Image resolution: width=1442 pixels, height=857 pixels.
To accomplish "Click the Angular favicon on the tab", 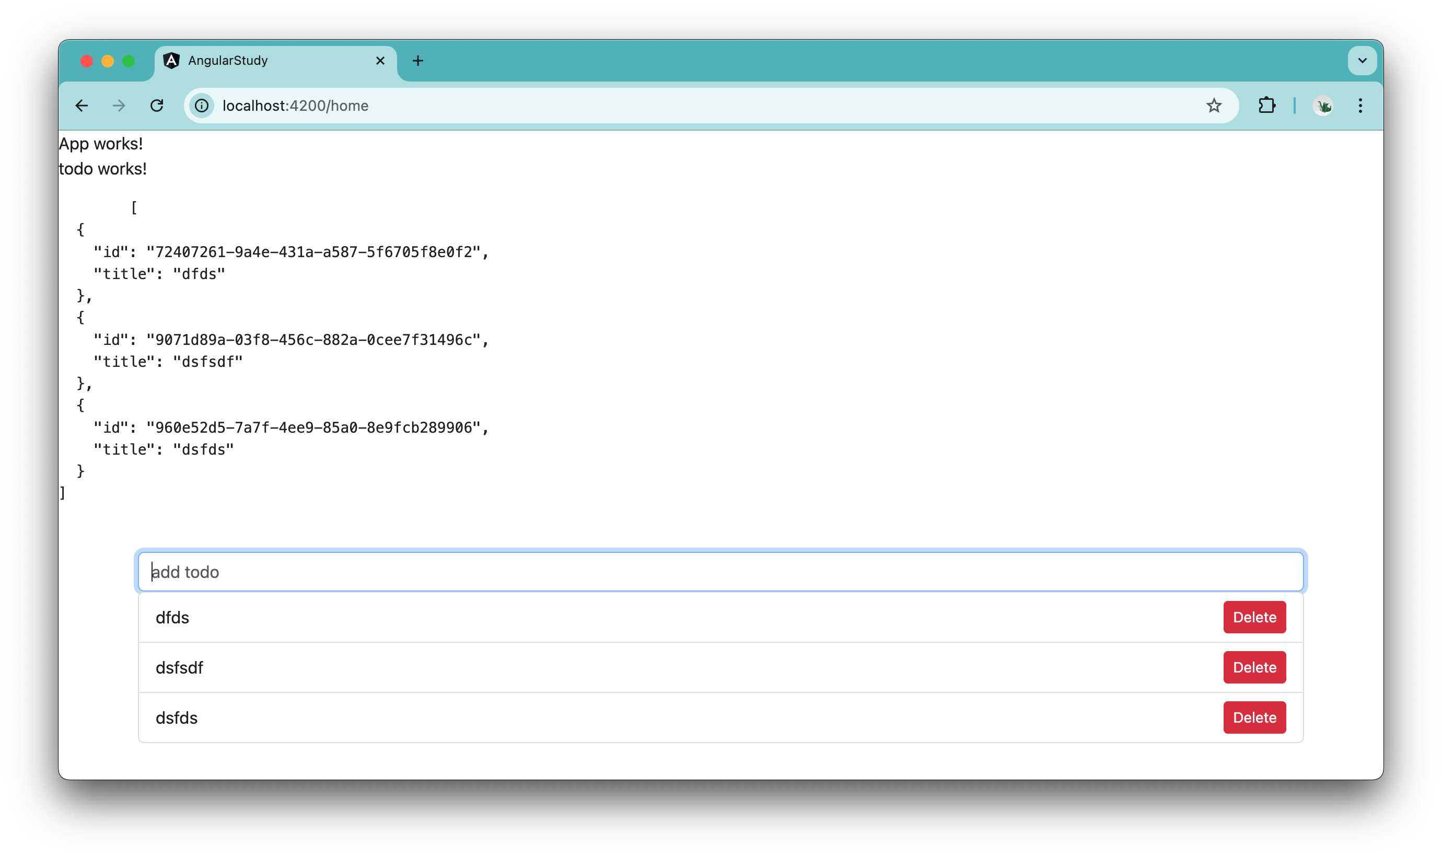I will pos(172,60).
